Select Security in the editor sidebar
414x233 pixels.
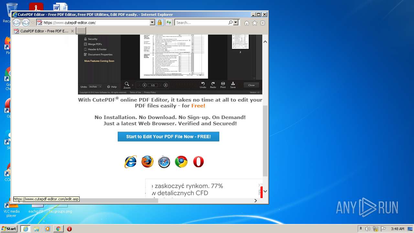click(91, 39)
